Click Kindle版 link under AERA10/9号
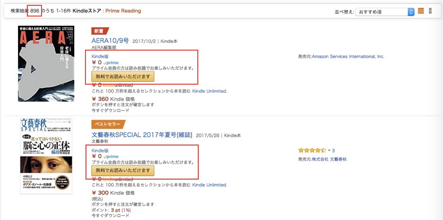The width and height of the screenshot is (443, 220). pyautogui.click(x=100, y=56)
